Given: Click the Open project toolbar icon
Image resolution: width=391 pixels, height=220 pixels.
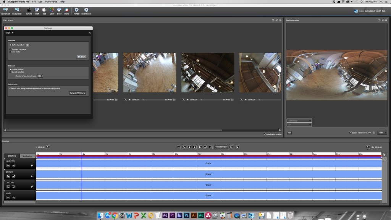Looking at the screenshot, I should [x=5, y=11].
